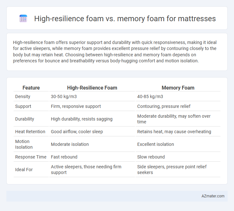This screenshot has width=234, height=211.
Task: Select the Support row label
Action: 23,106
